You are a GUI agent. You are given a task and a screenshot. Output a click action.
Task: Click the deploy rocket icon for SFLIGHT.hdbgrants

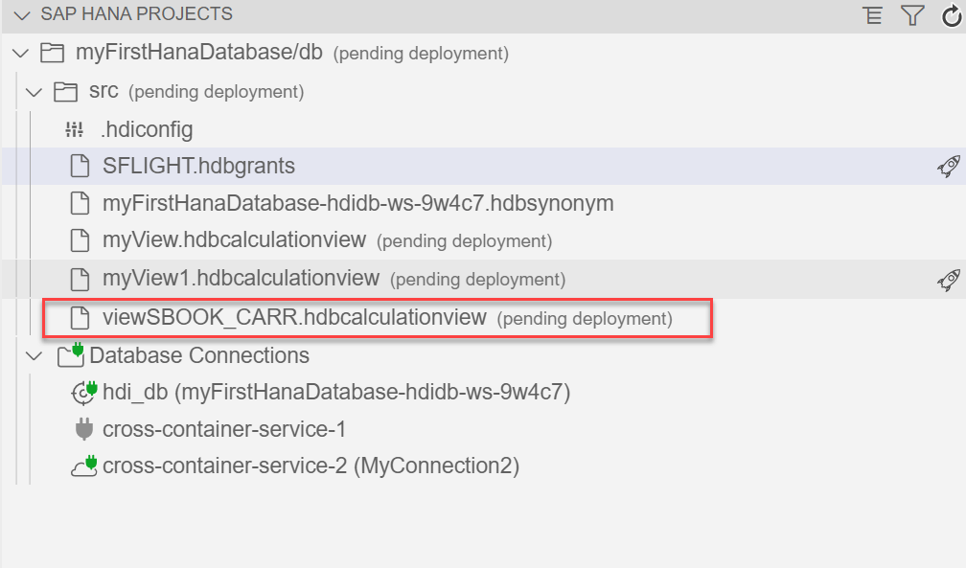(948, 167)
